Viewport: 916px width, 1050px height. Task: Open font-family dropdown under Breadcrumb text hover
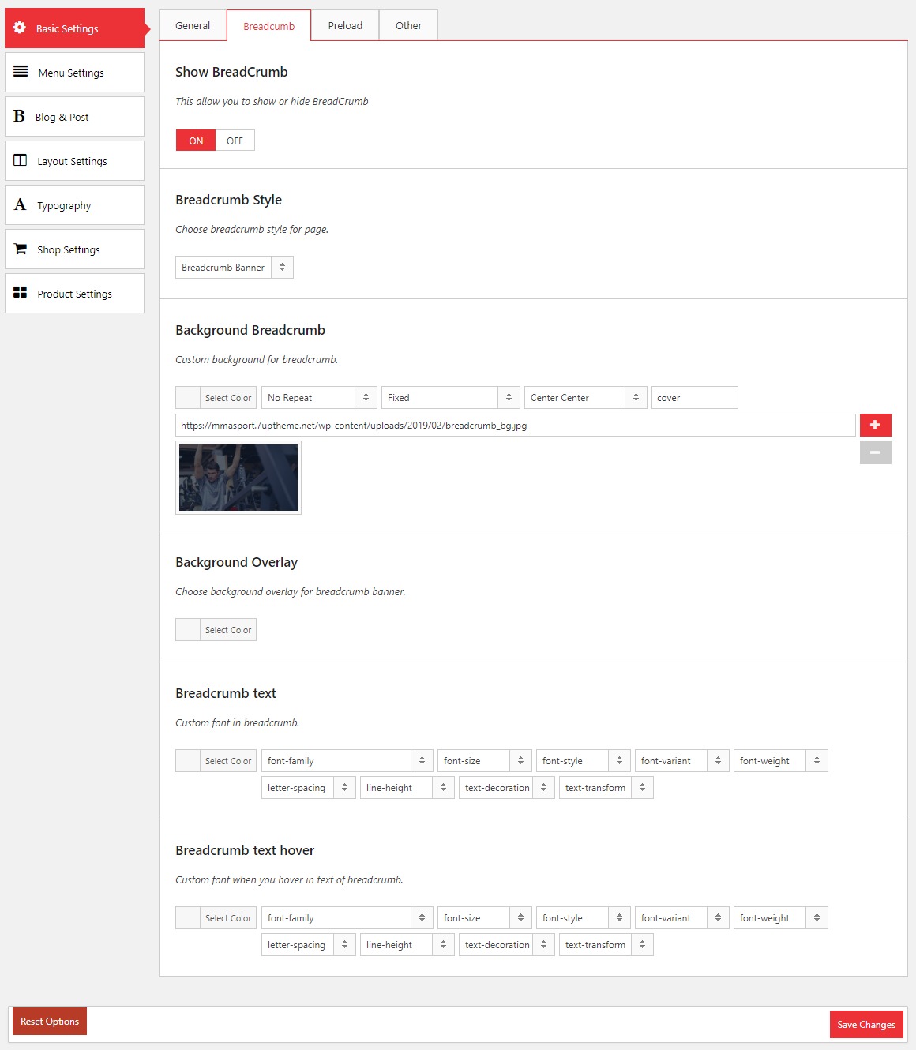point(347,917)
